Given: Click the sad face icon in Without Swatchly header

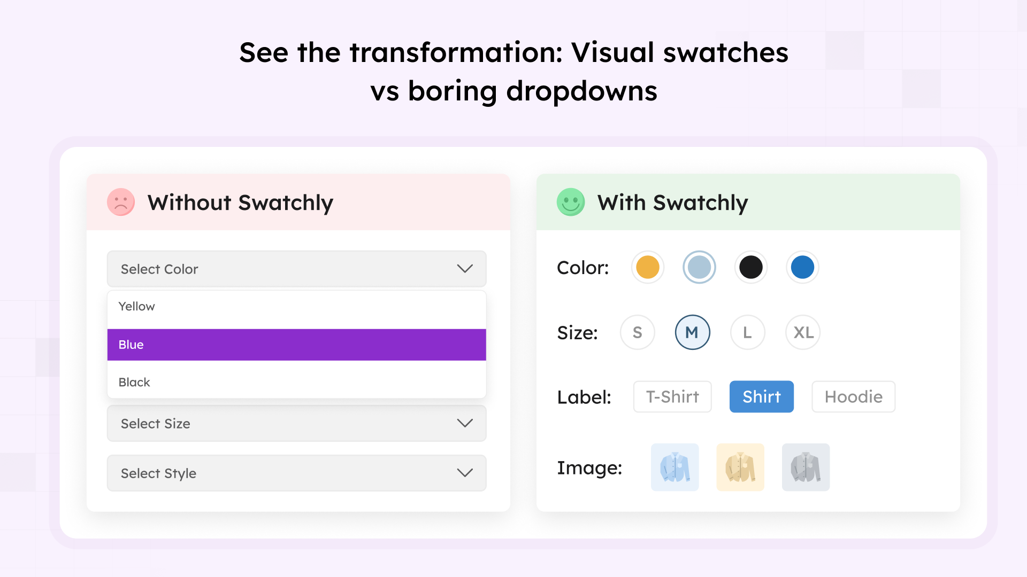Looking at the screenshot, I should (x=120, y=203).
